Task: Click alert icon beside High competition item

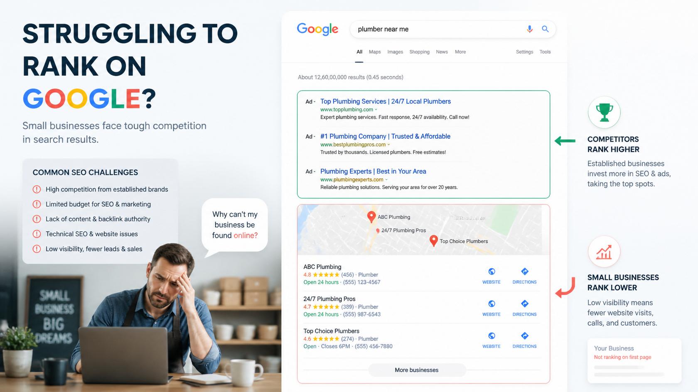Action: coord(37,189)
